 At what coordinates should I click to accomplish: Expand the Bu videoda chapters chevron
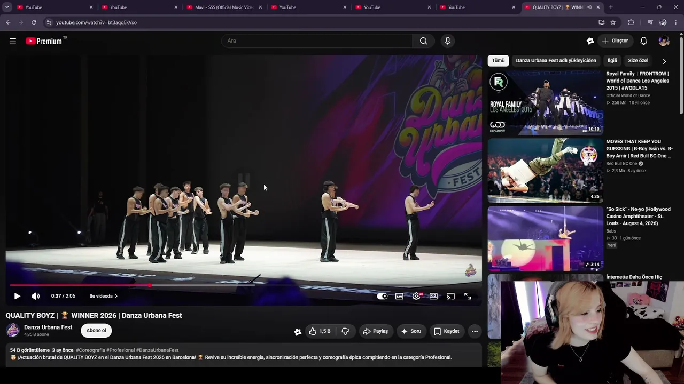point(116,296)
